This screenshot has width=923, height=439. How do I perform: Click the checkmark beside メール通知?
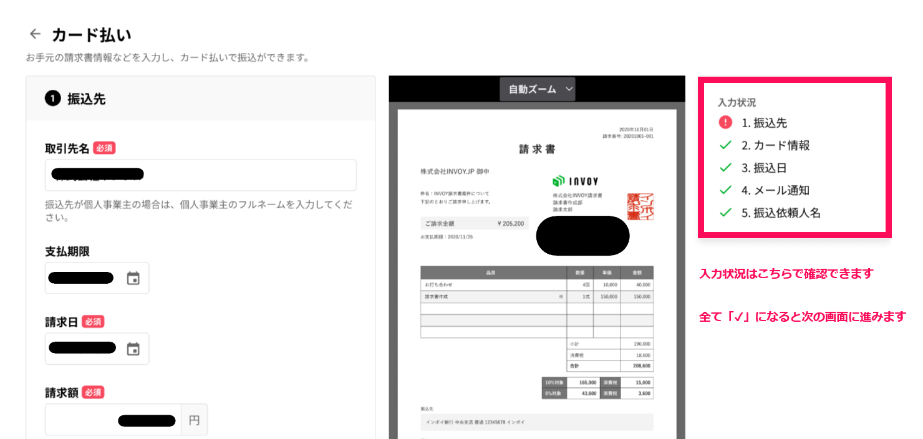click(725, 190)
